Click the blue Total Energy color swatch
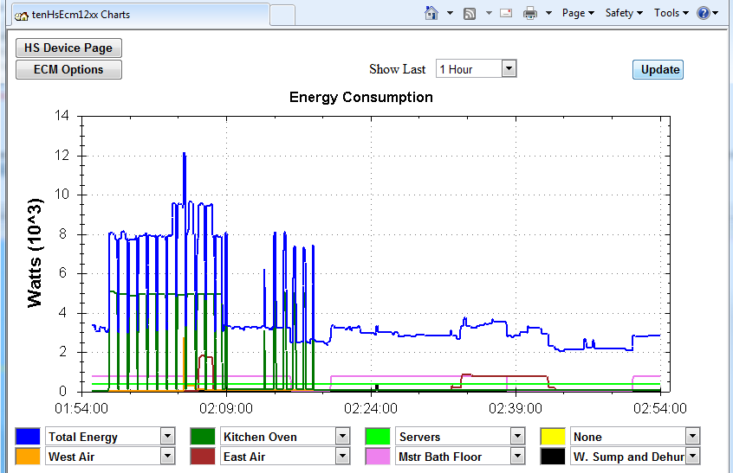733x473 pixels. [28, 437]
